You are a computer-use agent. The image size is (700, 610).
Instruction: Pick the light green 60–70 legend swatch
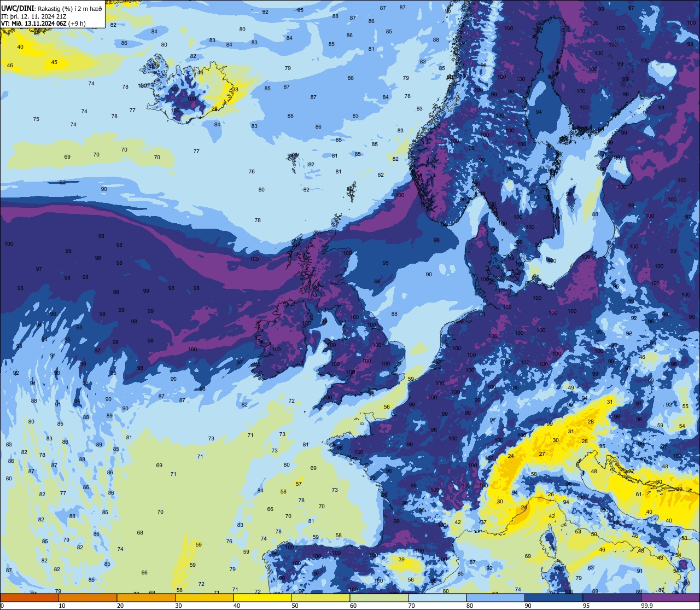[x=379, y=598]
